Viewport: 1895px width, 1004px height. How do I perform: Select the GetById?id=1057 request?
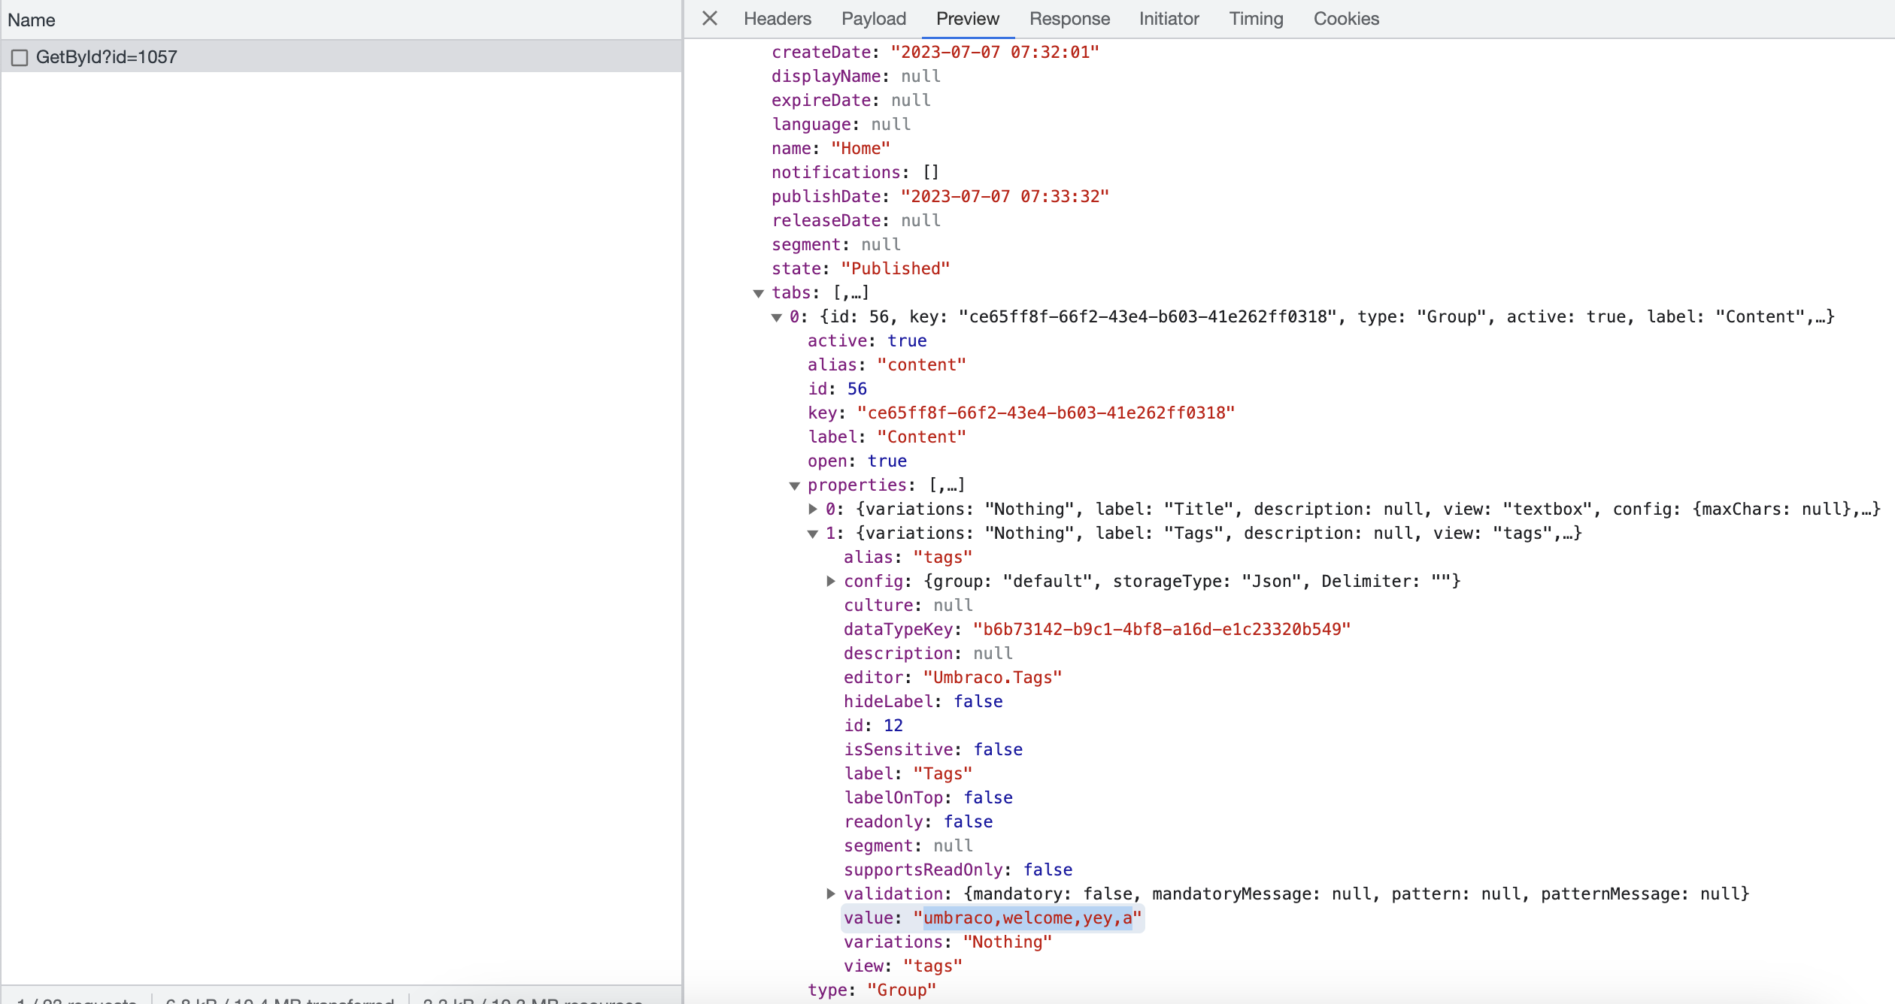click(x=108, y=56)
